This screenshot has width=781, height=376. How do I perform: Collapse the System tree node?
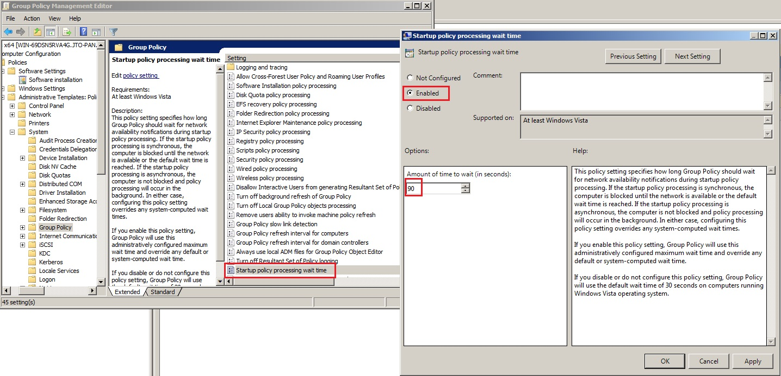[x=12, y=132]
